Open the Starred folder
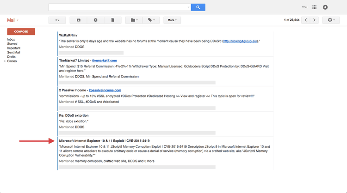 [12, 44]
